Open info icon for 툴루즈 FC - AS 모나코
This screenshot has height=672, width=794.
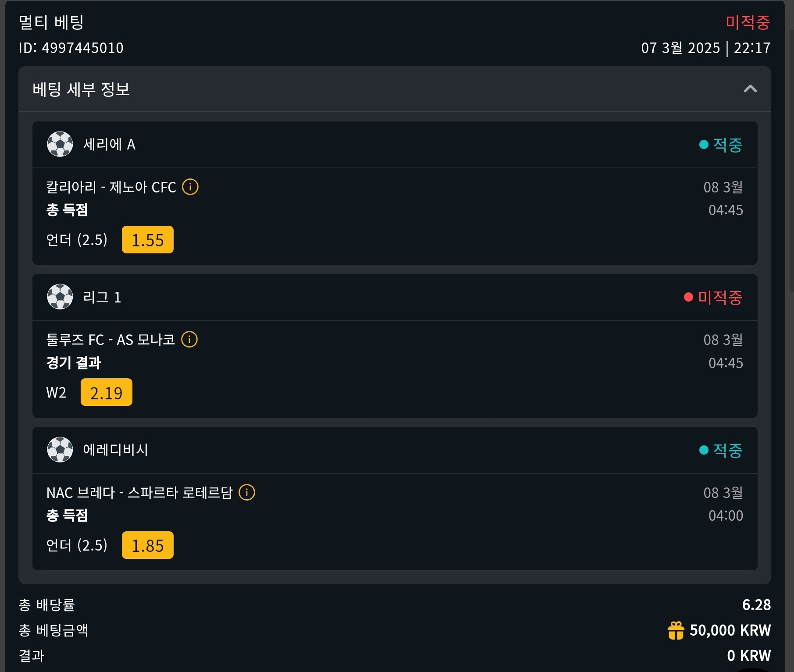(189, 340)
